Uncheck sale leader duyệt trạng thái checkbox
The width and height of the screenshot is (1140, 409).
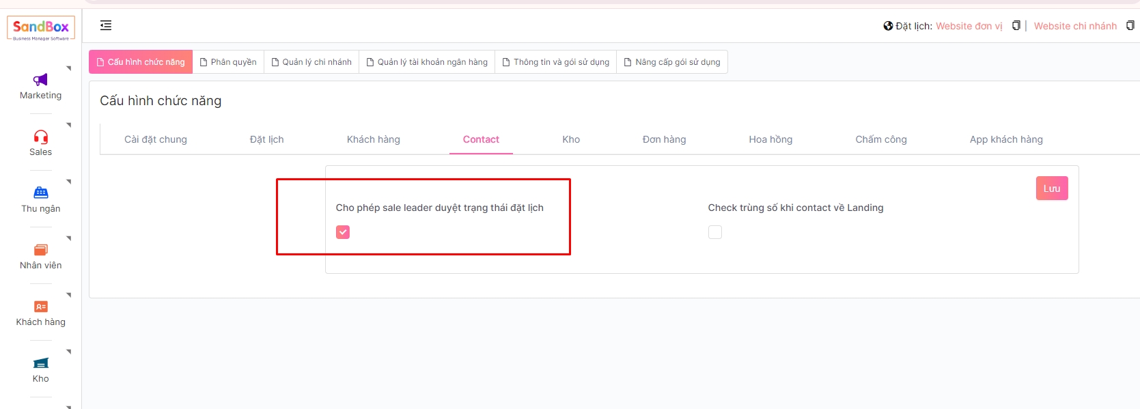point(343,232)
